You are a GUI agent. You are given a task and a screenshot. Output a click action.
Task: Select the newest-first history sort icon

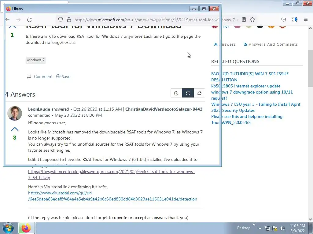(188, 93)
